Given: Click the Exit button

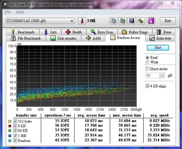Looking at the screenshot, I should [x=168, y=21].
